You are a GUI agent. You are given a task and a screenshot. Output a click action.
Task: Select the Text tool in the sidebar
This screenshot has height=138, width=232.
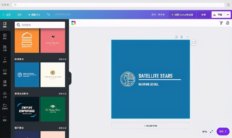click(x=5, y=60)
